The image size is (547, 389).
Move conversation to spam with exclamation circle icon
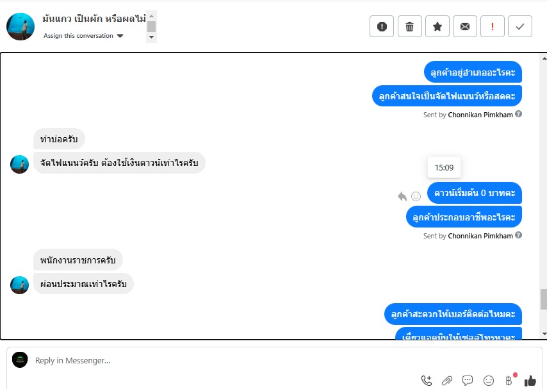point(382,26)
